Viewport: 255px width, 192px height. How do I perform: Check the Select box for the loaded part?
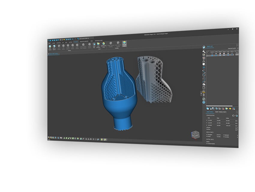[212, 55]
